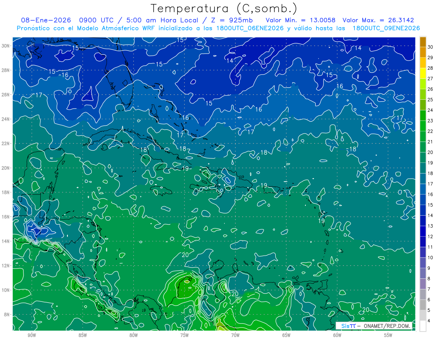Click the '55W' longitude axis label
Screen dimensions: 440x340
tap(388, 335)
